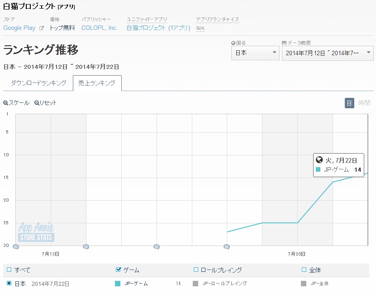Click the 日本 2014年7月22日 row text
Screen dimensions: 376x294
tap(42, 284)
